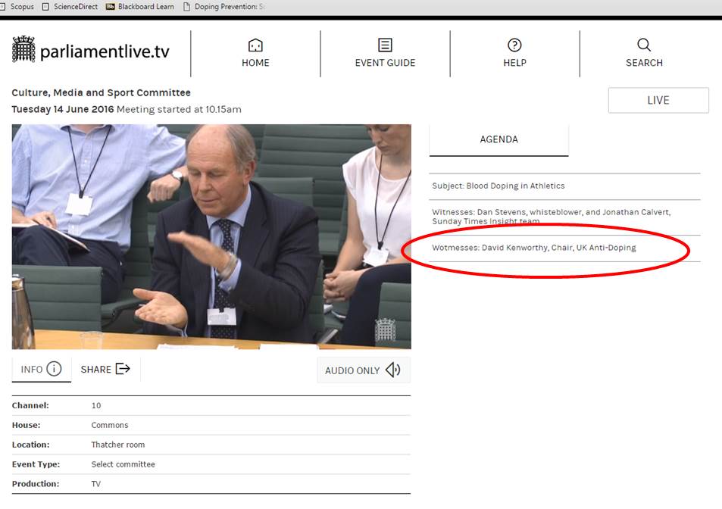The width and height of the screenshot is (722, 509).
Task: Open the ScienceDirect bookmark
Action: click(70, 7)
